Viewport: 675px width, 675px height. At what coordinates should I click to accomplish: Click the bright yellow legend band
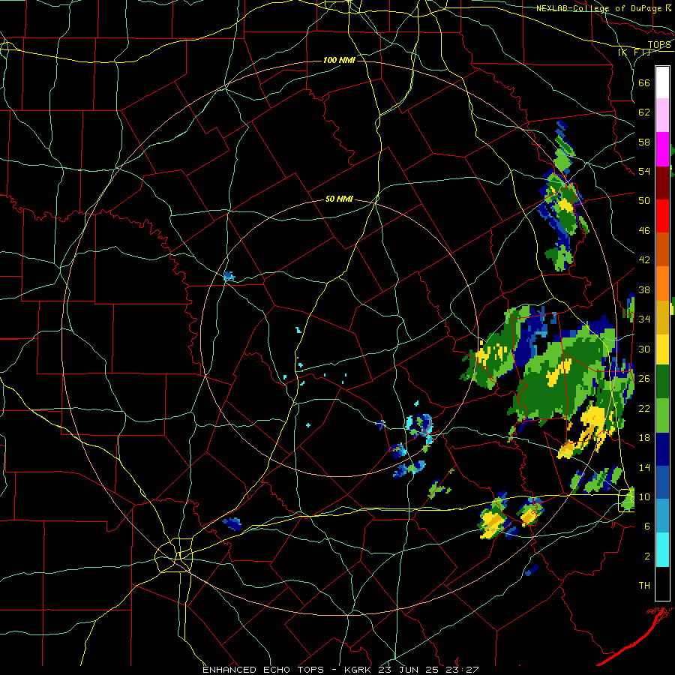coord(662,349)
